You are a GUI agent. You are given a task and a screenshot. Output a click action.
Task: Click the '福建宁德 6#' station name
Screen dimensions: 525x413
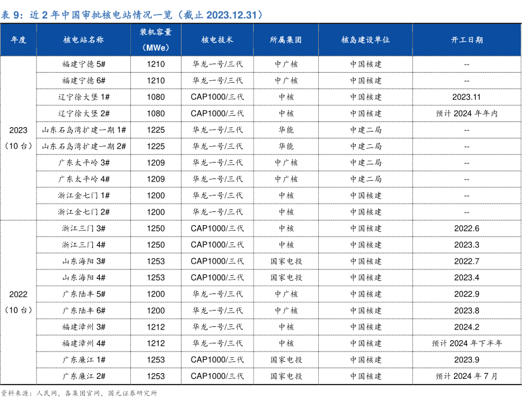click(x=83, y=80)
